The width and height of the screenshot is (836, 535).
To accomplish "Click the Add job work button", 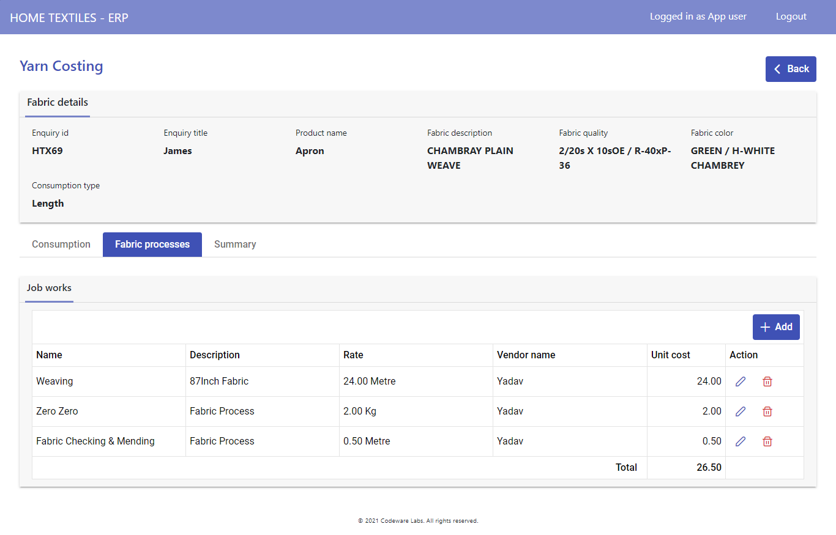I will click(x=776, y=327).
